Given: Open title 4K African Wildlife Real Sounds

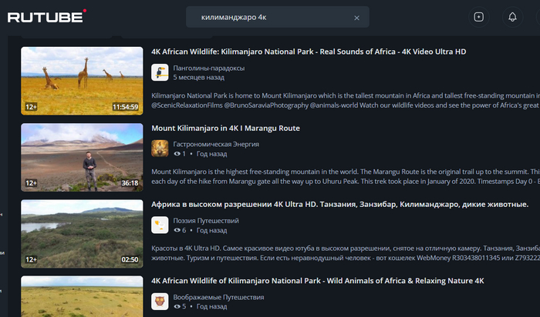Looking at the screenshot, I should [x=309, y=52].
